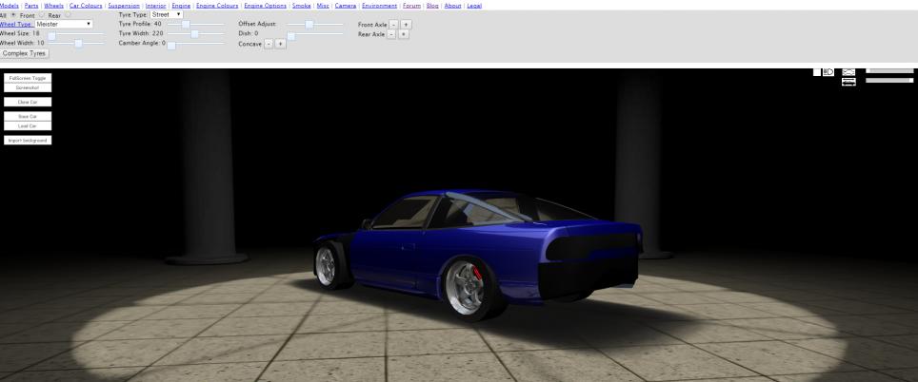Click the FullScreen Toggle button

(28, 78)
